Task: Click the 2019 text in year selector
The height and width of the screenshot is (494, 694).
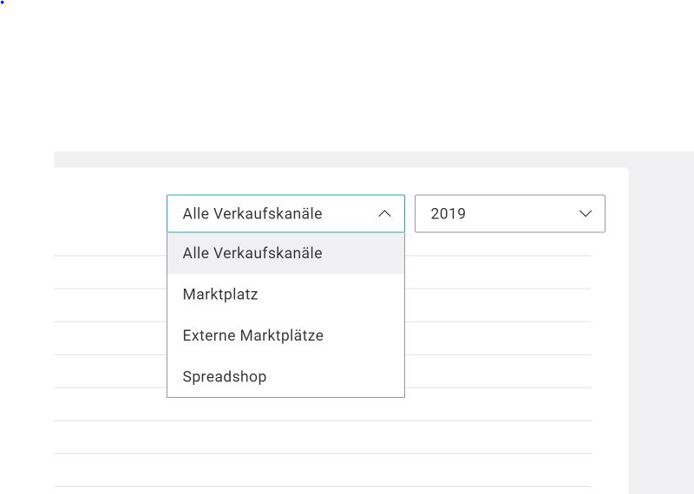Action: pyautogui.click(x=448, y=214)
